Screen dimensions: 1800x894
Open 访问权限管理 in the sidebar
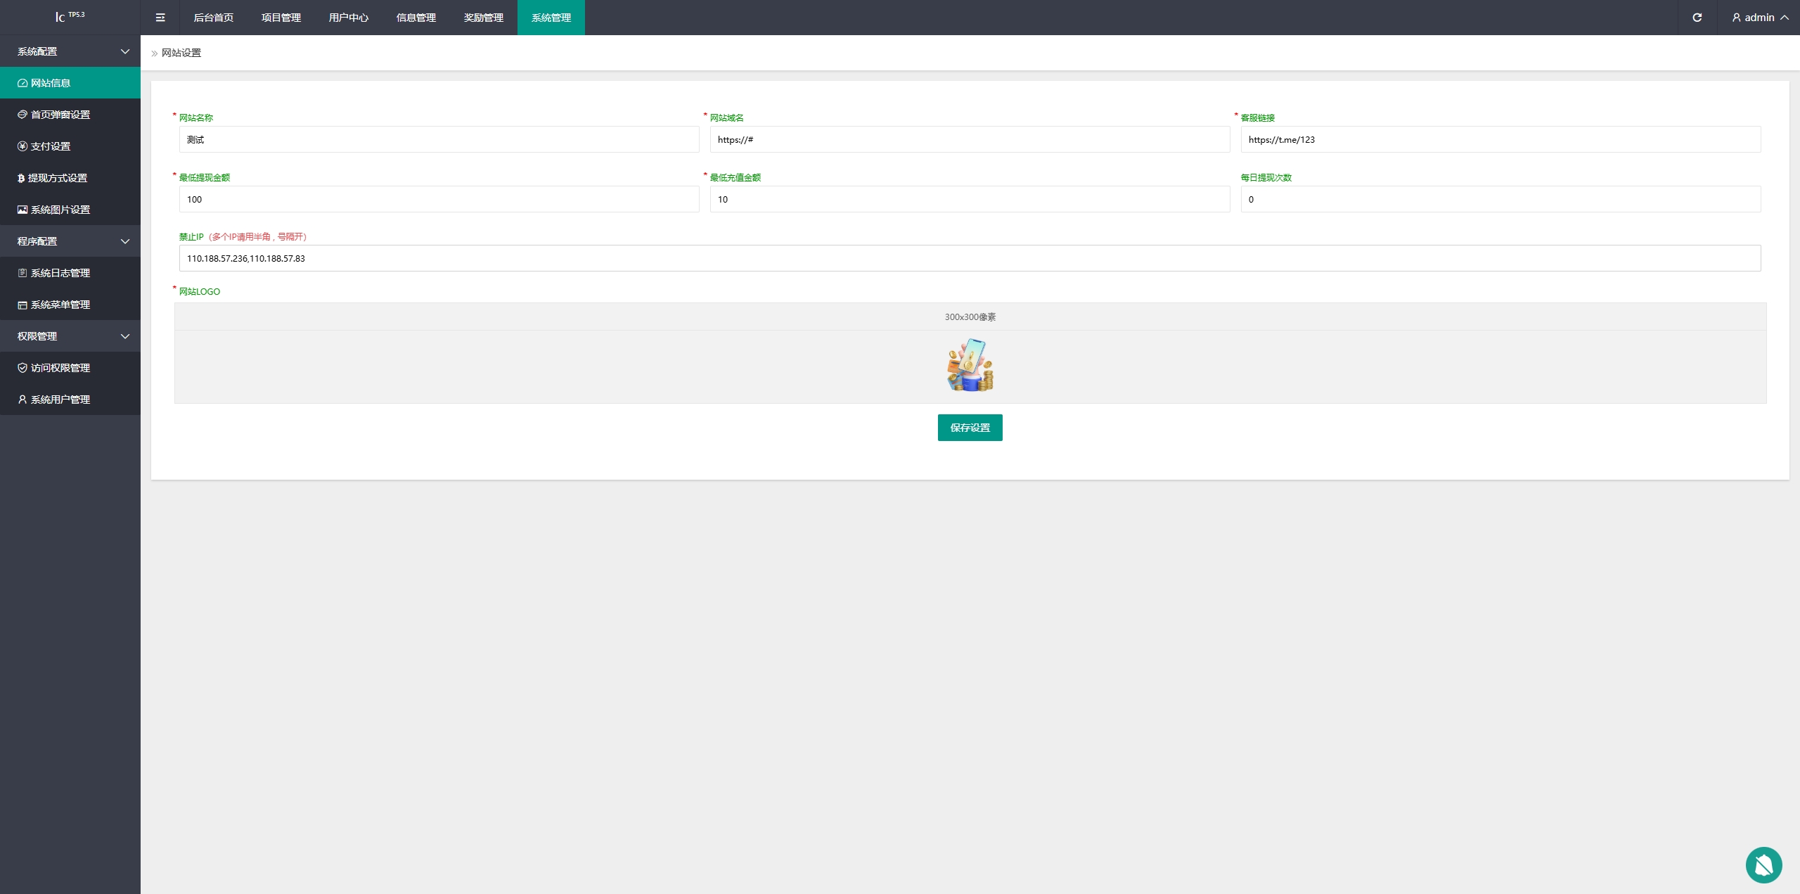[70, 368]
